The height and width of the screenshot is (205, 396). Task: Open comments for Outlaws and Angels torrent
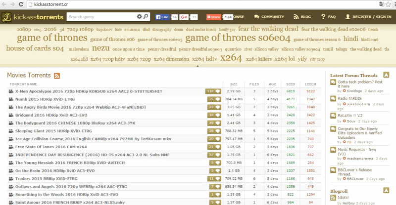(x=215, y=187)
